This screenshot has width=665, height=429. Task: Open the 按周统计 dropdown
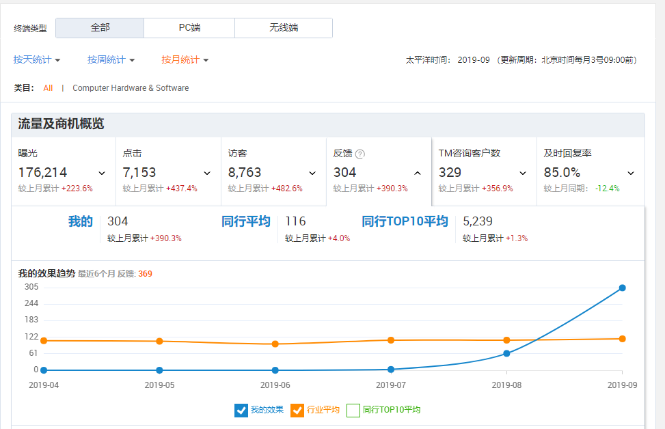pos(111,60)
